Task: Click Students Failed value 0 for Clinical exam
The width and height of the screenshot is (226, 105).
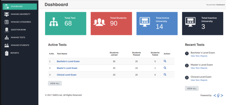Action: tap(155, 75)
